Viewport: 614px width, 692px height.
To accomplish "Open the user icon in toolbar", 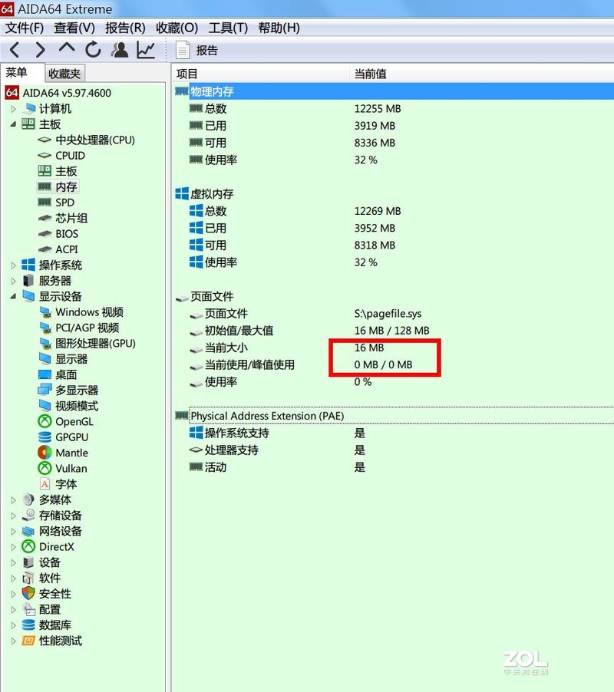I will pos(120,50).
